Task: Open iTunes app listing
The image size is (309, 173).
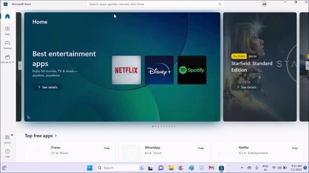Action: pyautogui.click(x=70, y=152)
